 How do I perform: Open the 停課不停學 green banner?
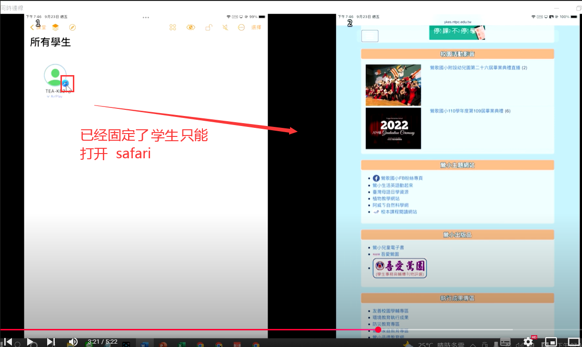click(457, 33)
